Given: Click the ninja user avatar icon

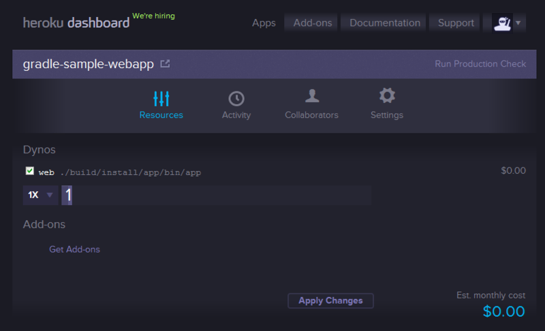Looking at the screenshot, I should [x=502, y=23].
